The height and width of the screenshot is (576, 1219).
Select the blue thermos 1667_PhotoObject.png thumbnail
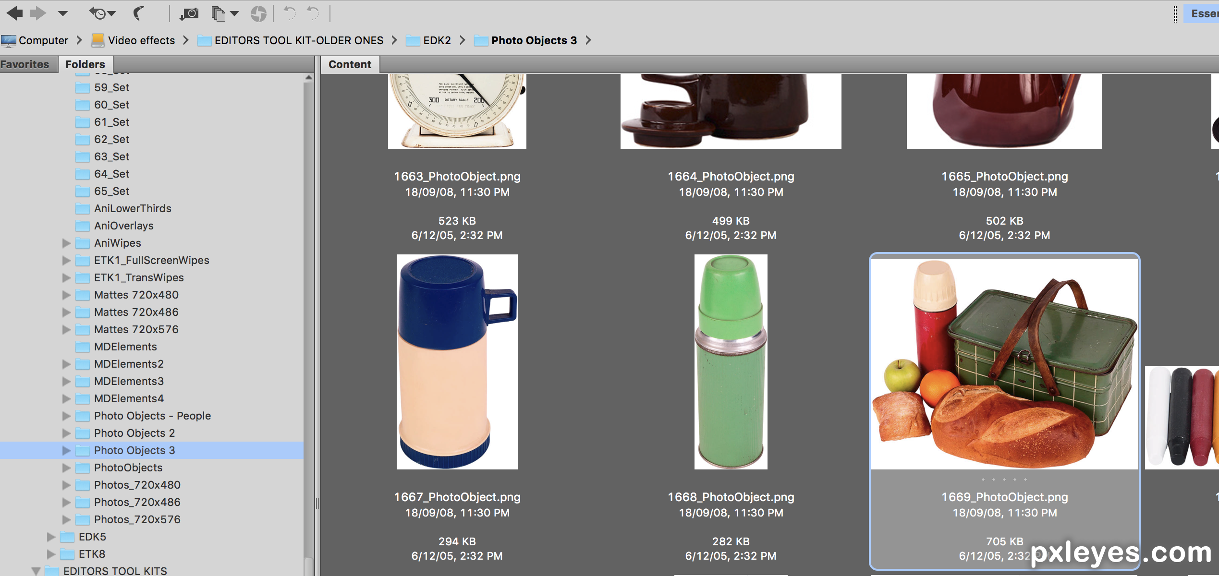click(x=457, y=362)
